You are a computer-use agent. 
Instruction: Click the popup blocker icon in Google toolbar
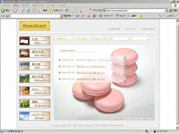pos(94,16)
